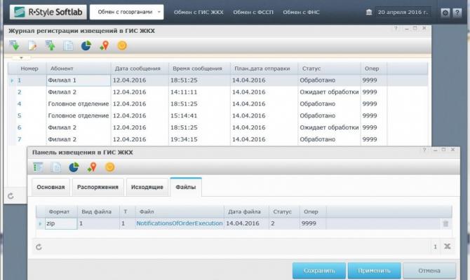Click the trash icon in the zip file row
The image size is (470, 280).
[445, 223]
